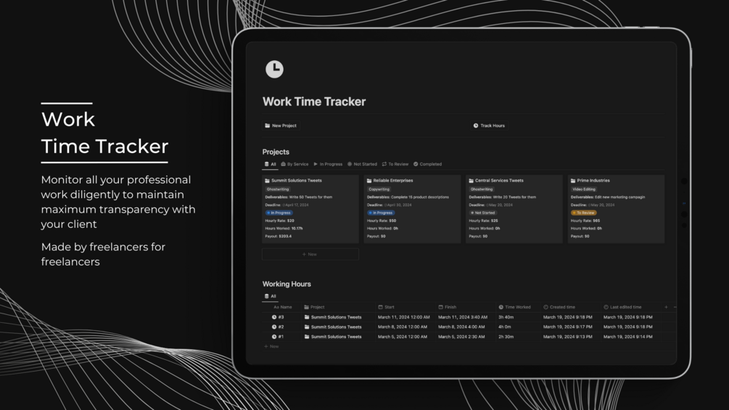Click the Name column header

(x=283, y=307)
